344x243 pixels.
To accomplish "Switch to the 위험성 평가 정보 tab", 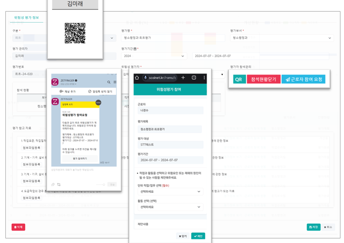I will [x=27, y=17].
